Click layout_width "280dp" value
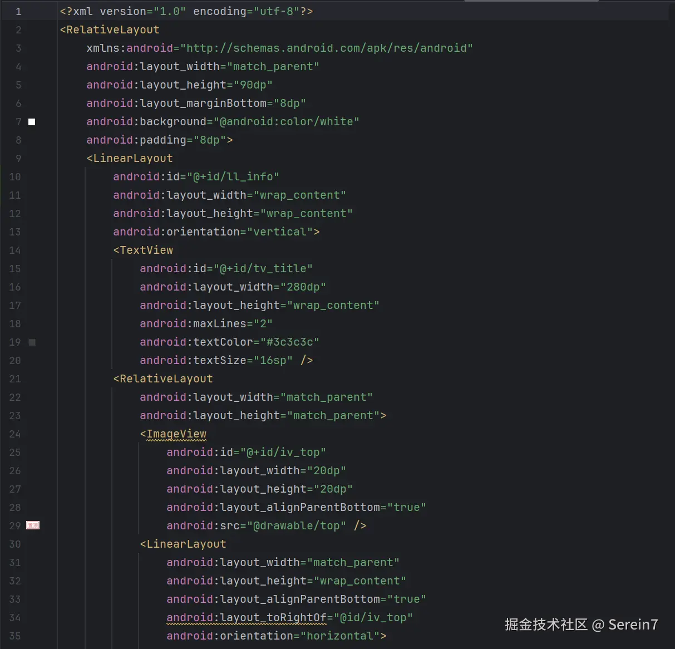Viewport: 675px width, 649px height. pos(303,287)
